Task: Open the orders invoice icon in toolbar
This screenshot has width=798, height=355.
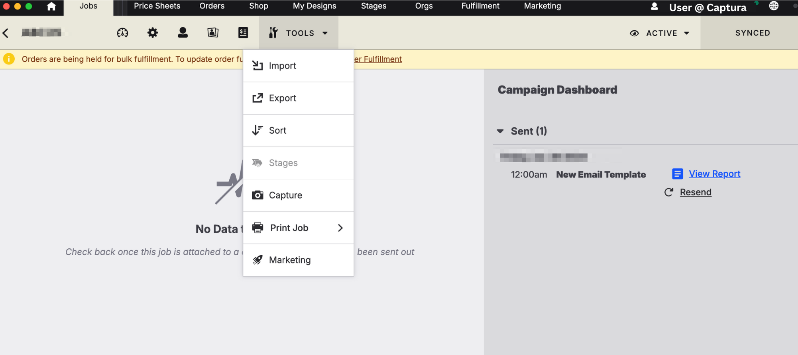Action: click(x=243, y=33)
